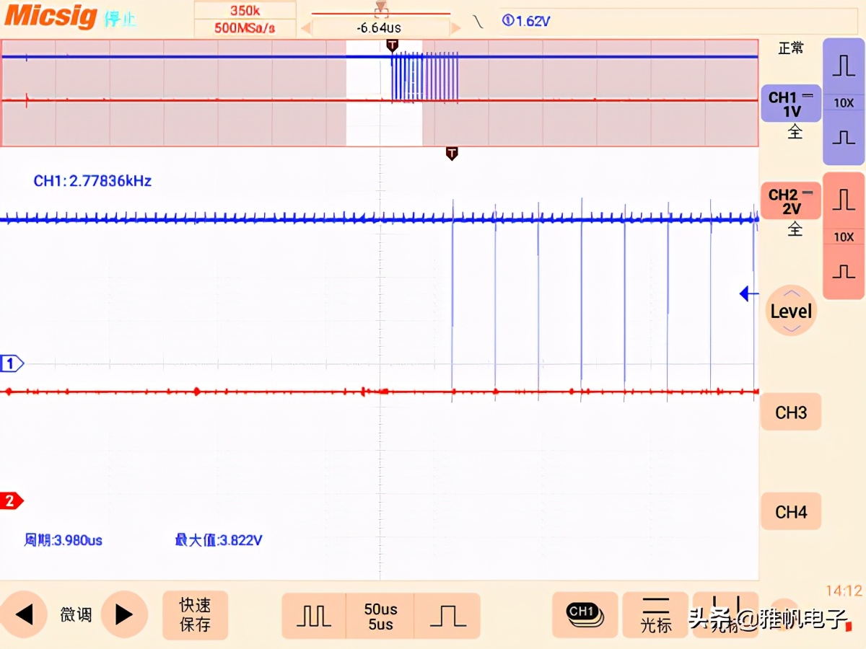Viewport: 866px width, 649px height.
Task: Tap the Micsig logo
Action: click(x=51, y=16)
